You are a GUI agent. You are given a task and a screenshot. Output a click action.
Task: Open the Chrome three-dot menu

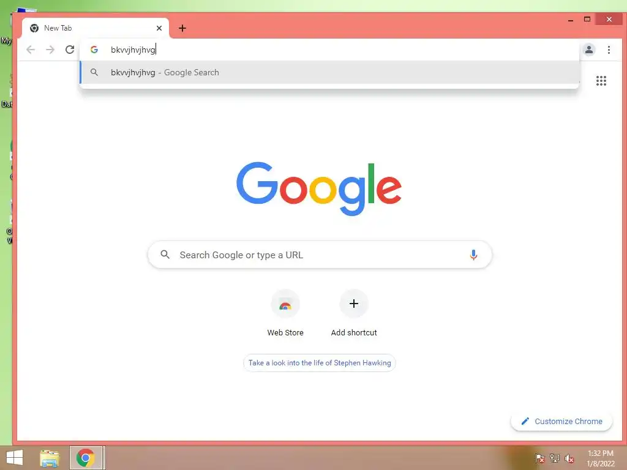[x=609, y=50]
